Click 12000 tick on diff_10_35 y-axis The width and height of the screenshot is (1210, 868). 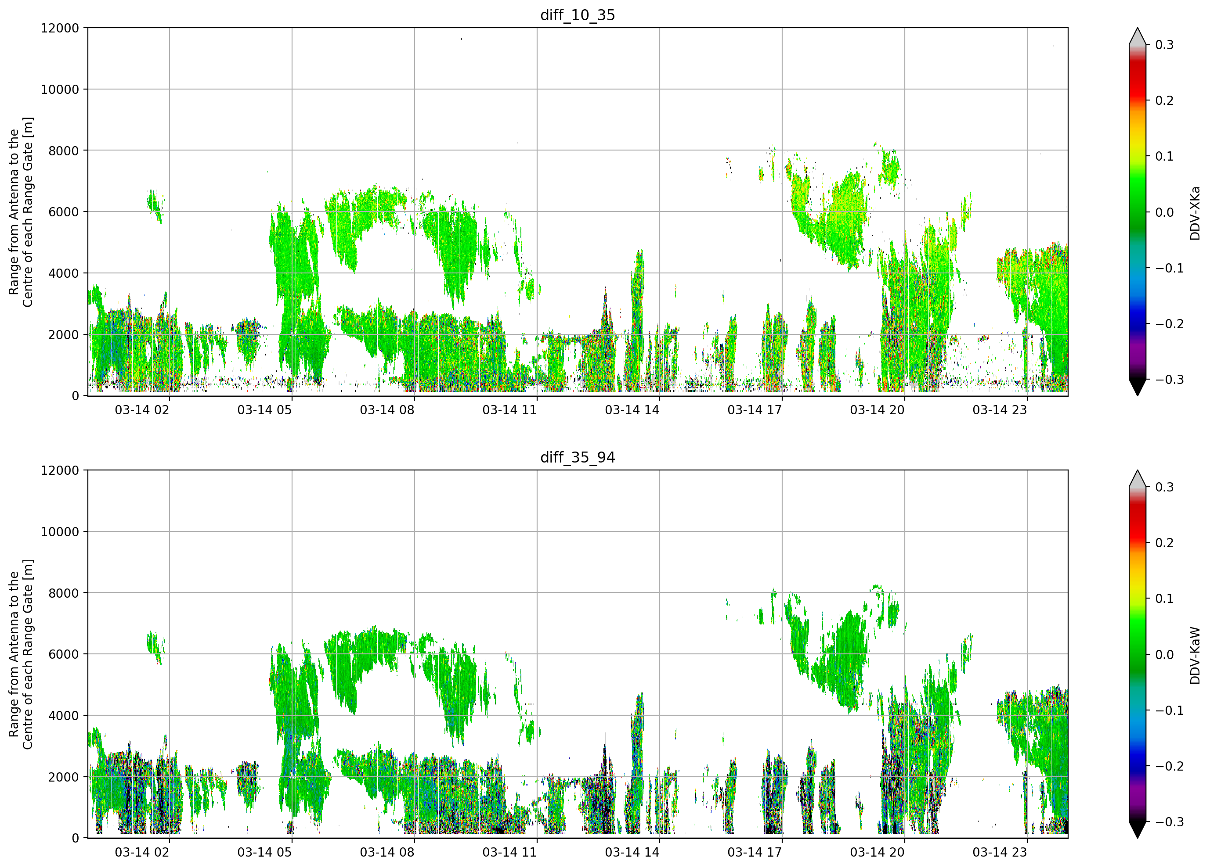tap(60, 28)
